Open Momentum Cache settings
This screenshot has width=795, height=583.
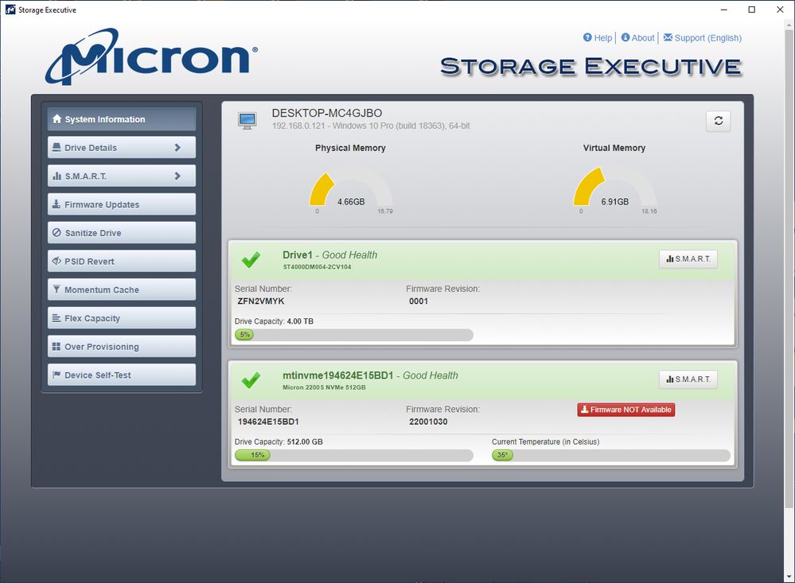tap(122, 290)
